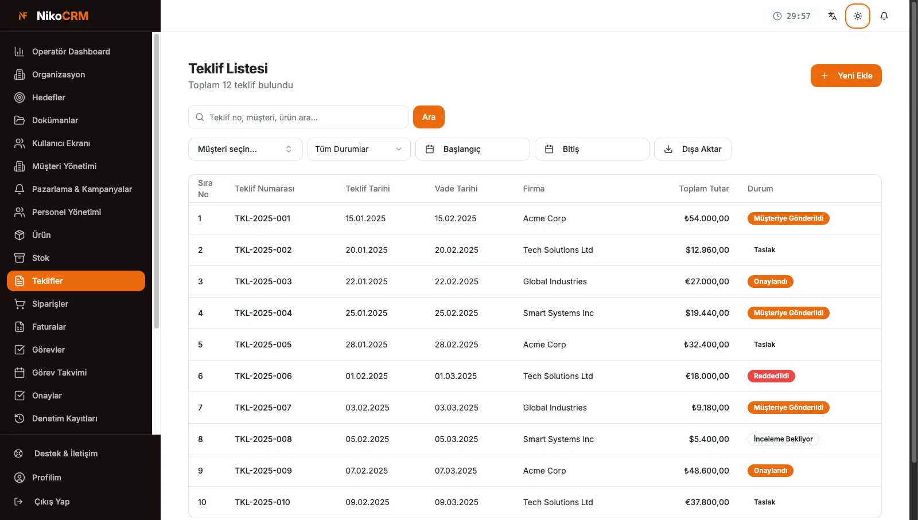918x520 pixels.
Task: Click Reddedildi status badge for TKL-2025-006
Action: [x=771, y=376]
